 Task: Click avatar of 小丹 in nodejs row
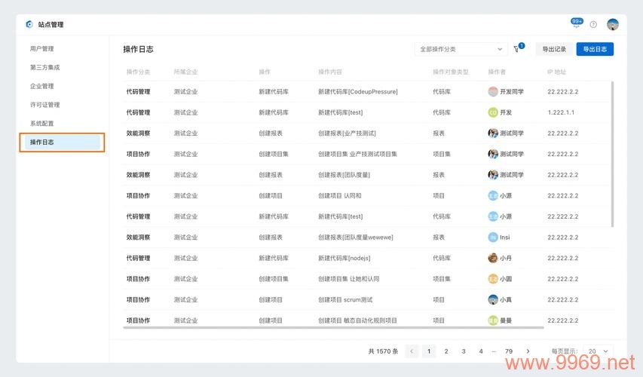pos(493,258)
